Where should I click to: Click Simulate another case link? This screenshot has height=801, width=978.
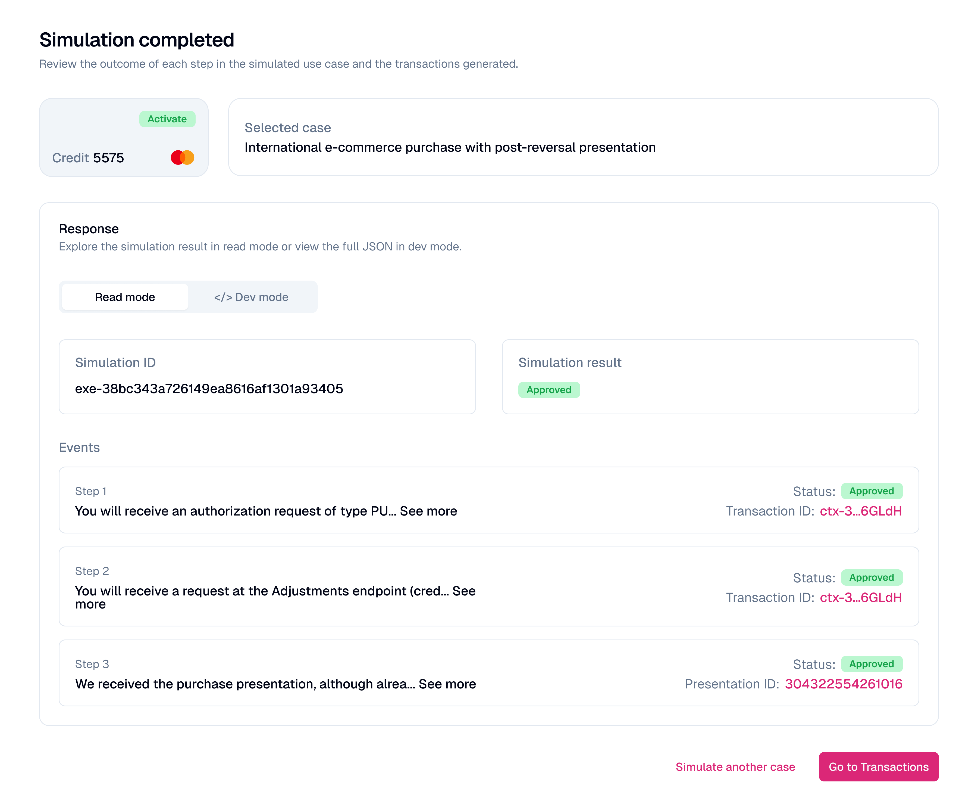pos(735,767)
